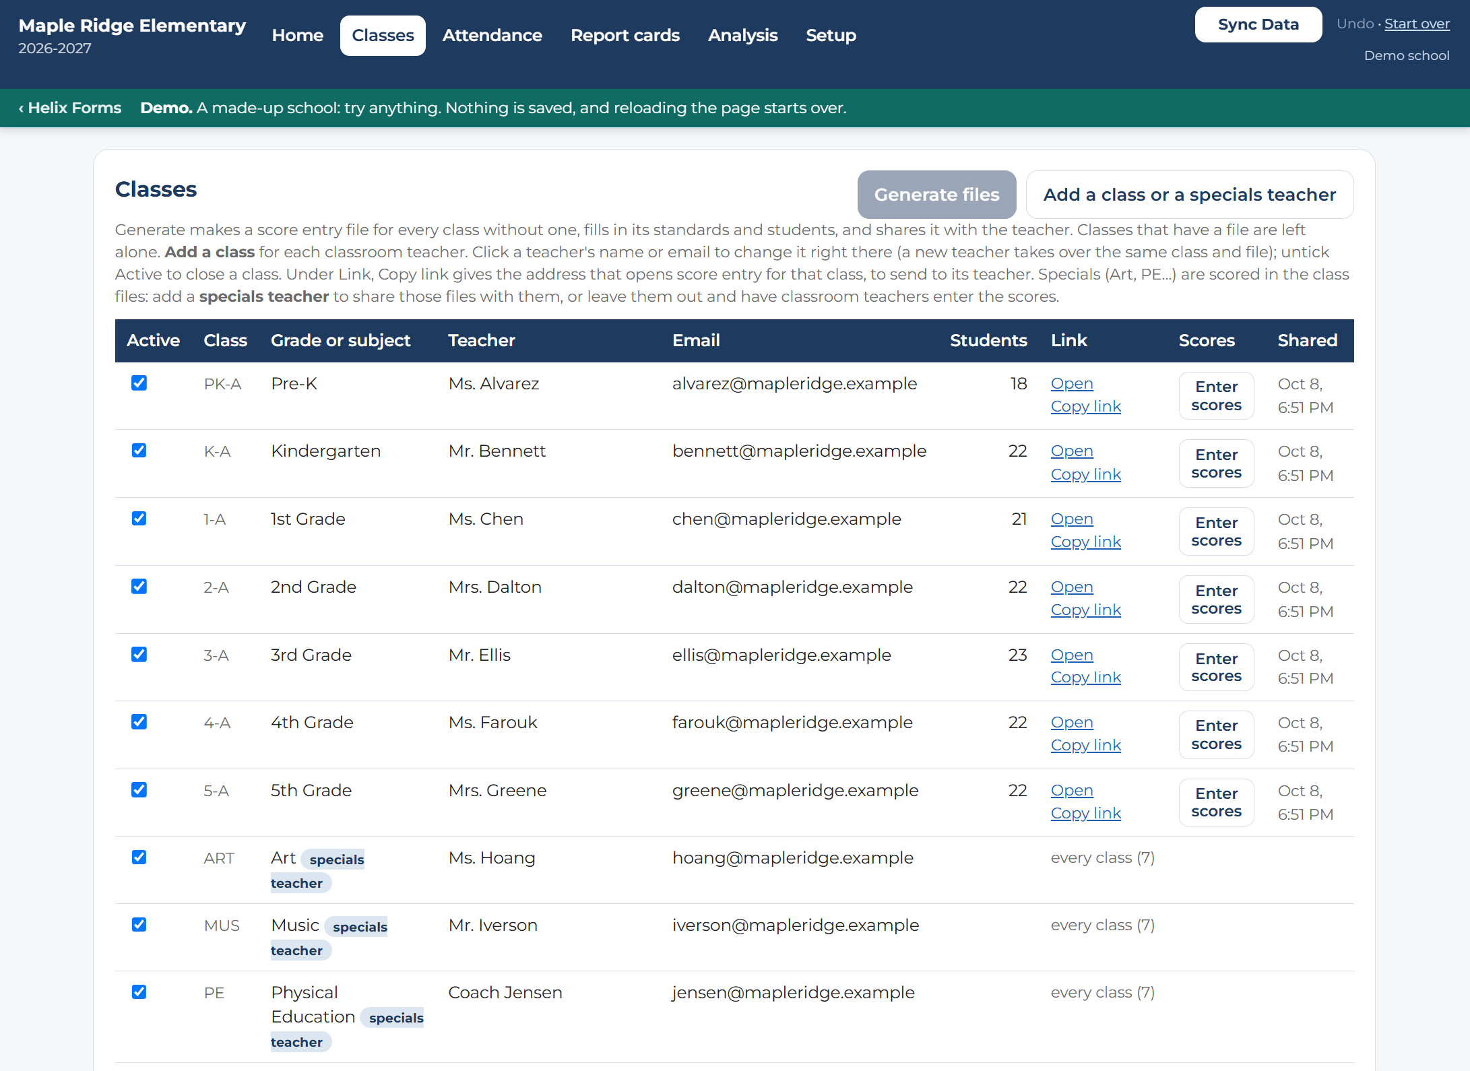Switch to Report cards
The height and width of the screenshot is (1071, 1470).
[x=625, y=36]
